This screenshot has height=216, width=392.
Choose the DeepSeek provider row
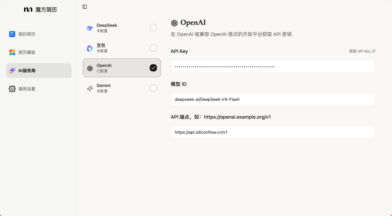122,28
